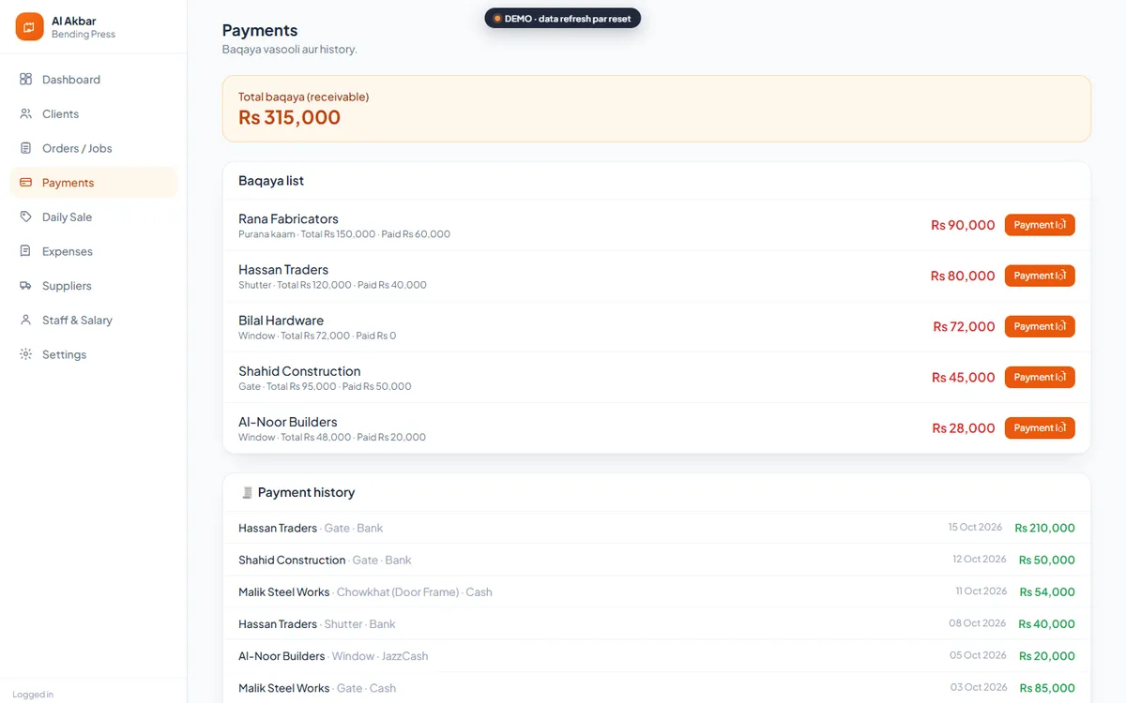Open the Expenses page
Image resolution: width=1126 pixels, height=703 pixels.
click(x=93, y=251)
